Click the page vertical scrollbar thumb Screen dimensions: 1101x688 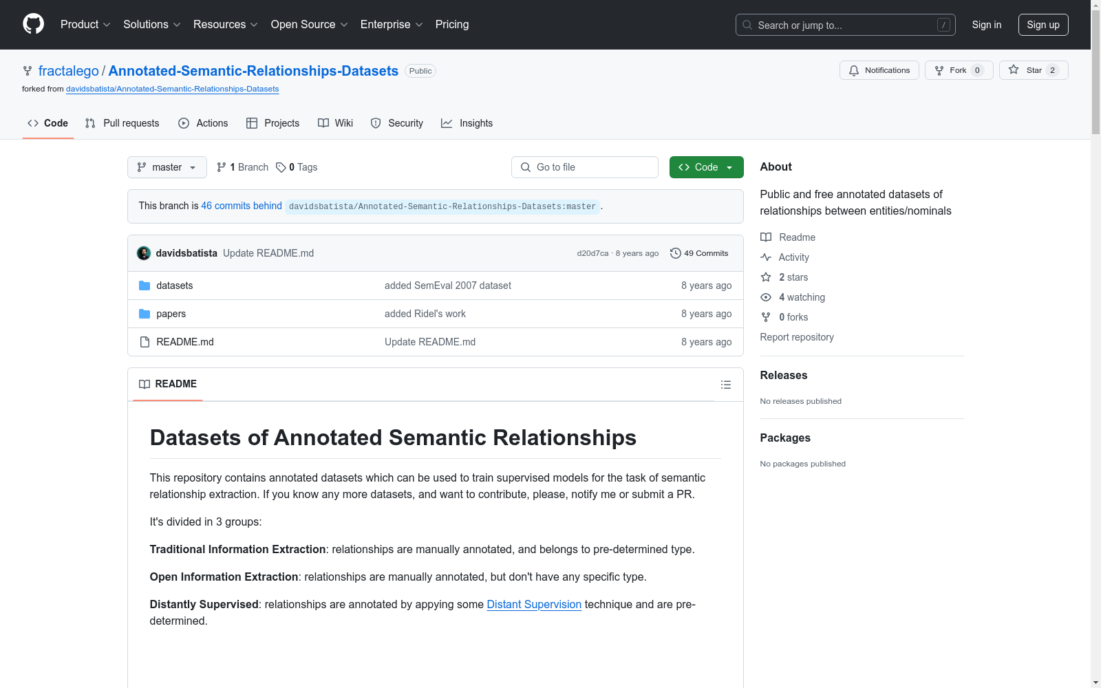tap(1095, 72)
